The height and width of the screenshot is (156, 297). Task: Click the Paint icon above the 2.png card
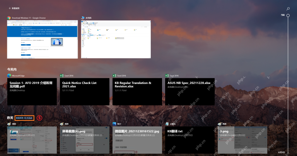pos(9,124)
